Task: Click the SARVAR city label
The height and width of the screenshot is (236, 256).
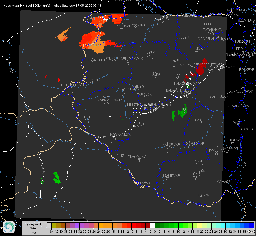Action: click(x=111, y=58)
